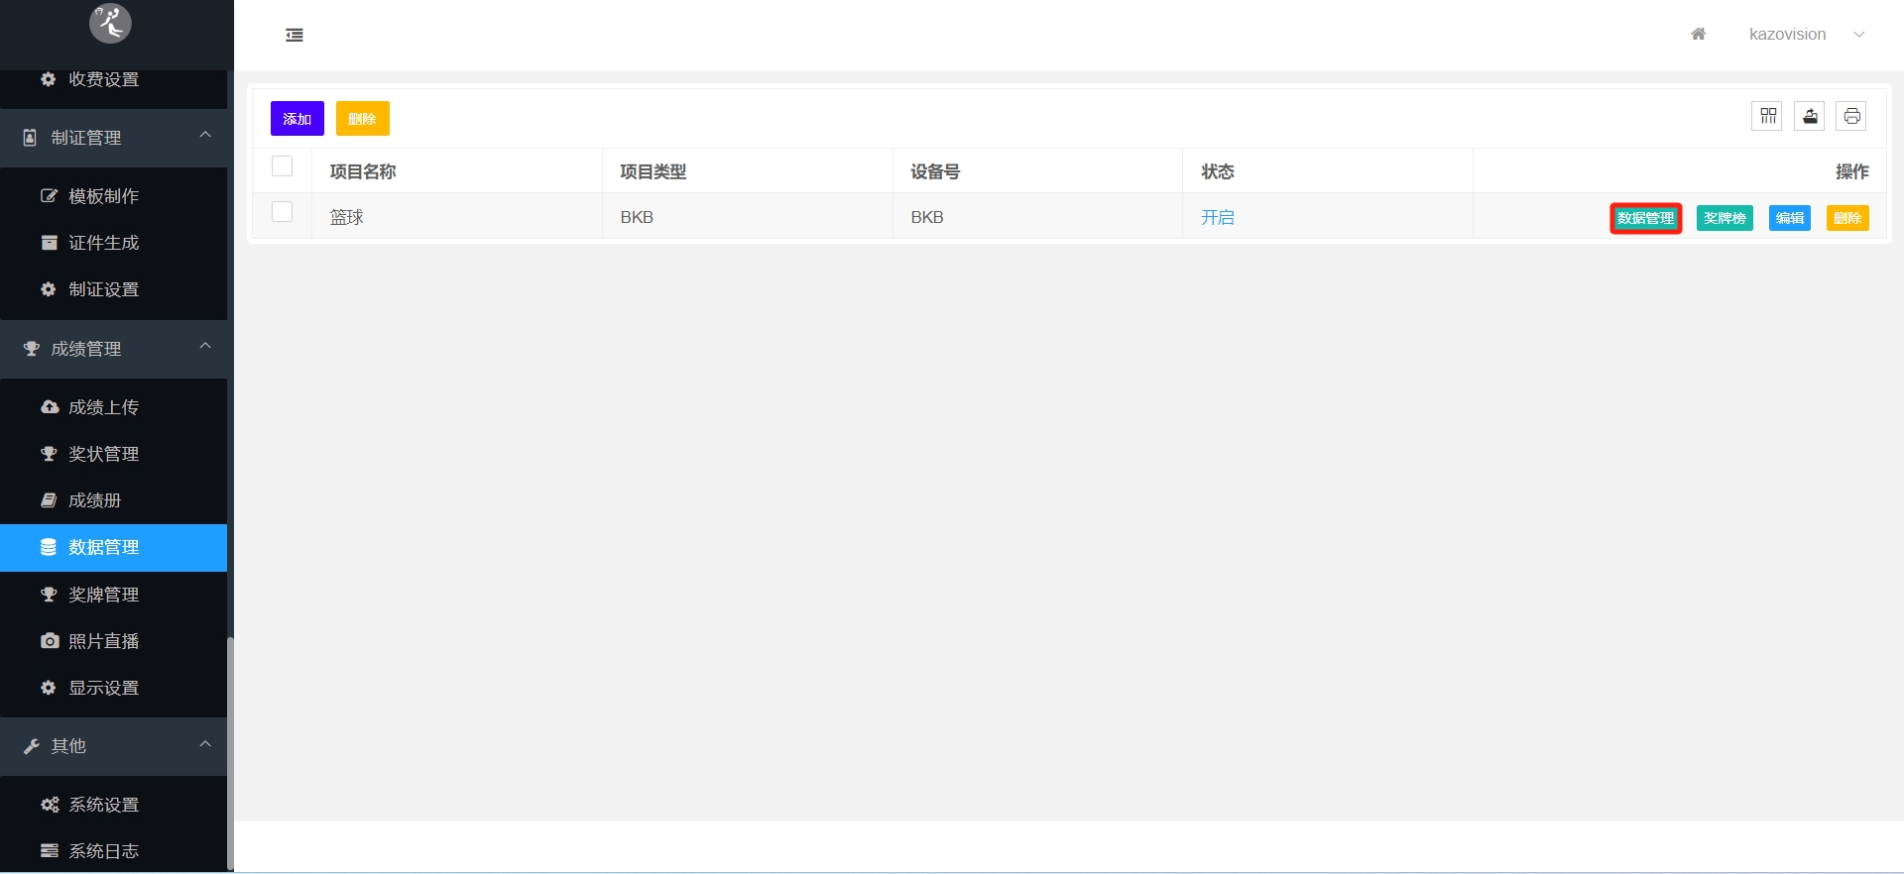Click the sidebar vertical scrollbar
The height and width of the screenshot is (874, 1904).
(230, 753)
